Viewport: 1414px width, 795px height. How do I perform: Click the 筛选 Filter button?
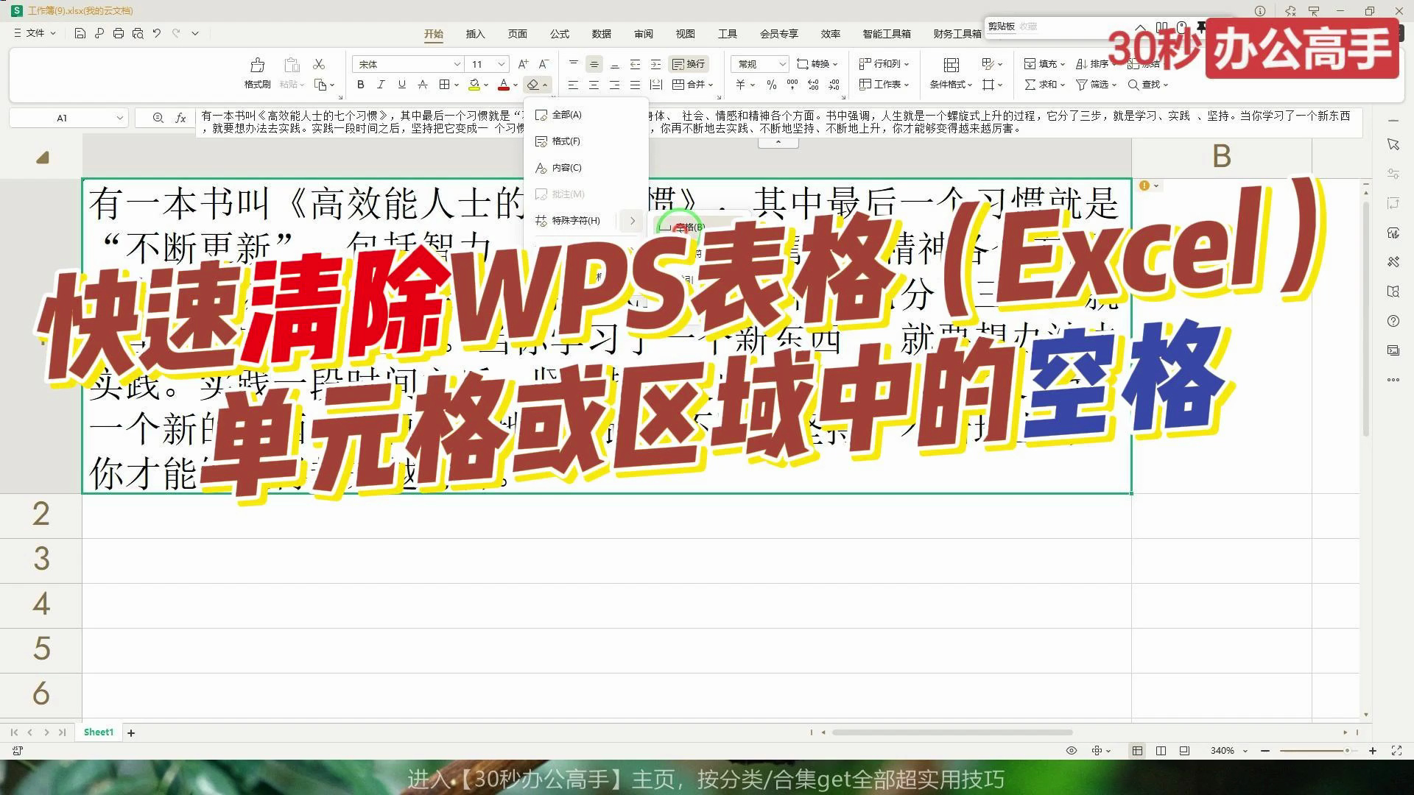click(x=1096, y=85)
